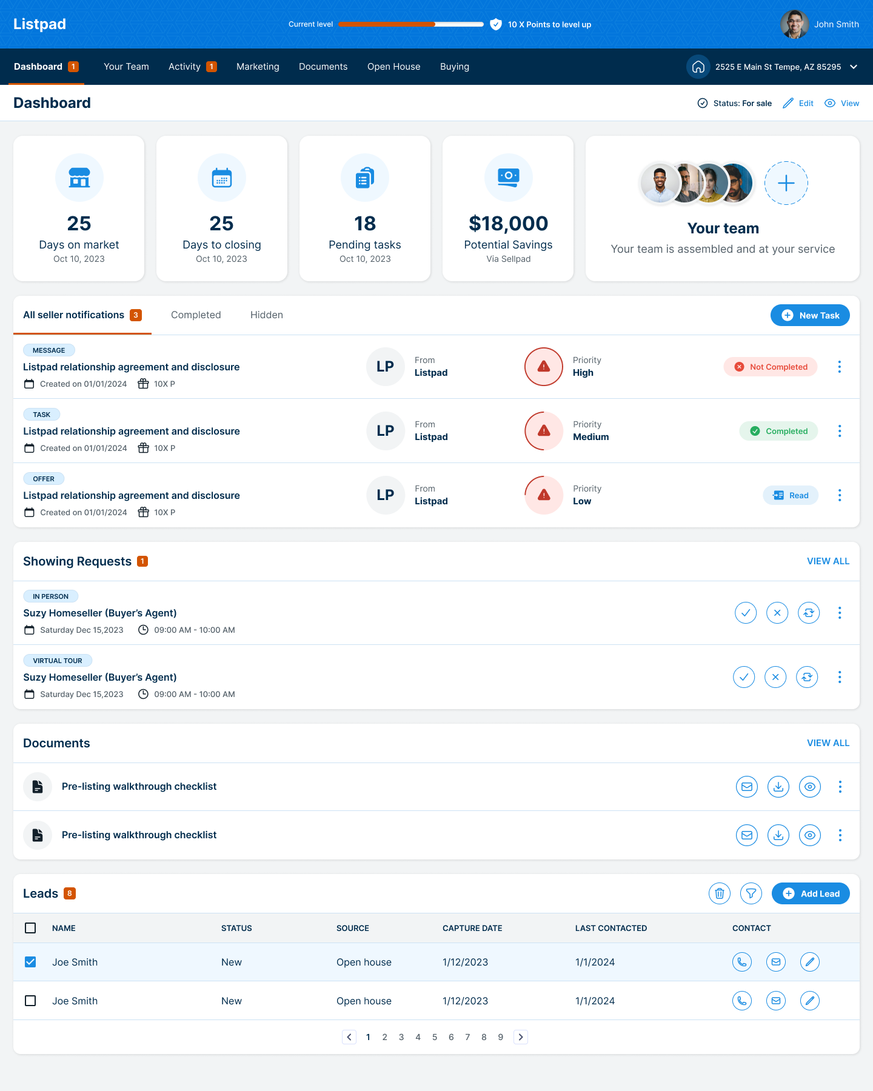Decline the Virtual Tour showing request
Screen dimensions: 873x1091
pyautogui.click(x=775, y=677)
